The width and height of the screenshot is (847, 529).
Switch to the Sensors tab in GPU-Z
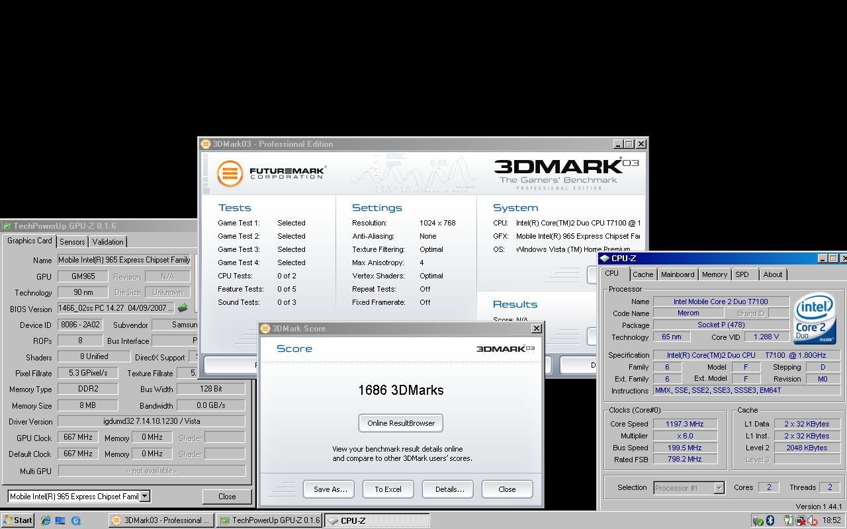(72, 242)
